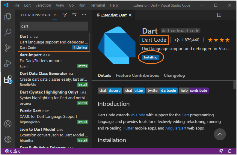
Task: Install the Puzzle Dart extension
Action: [82, 122]
